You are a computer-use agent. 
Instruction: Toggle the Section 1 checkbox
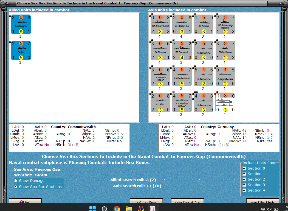pos(244,174)
